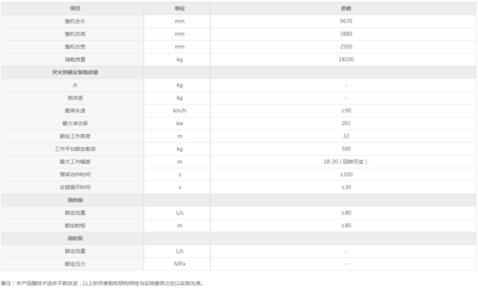The height and width of the screenshot is (288, 478).
Task: Click the 消防炮 section header
Action: [75, 200]
